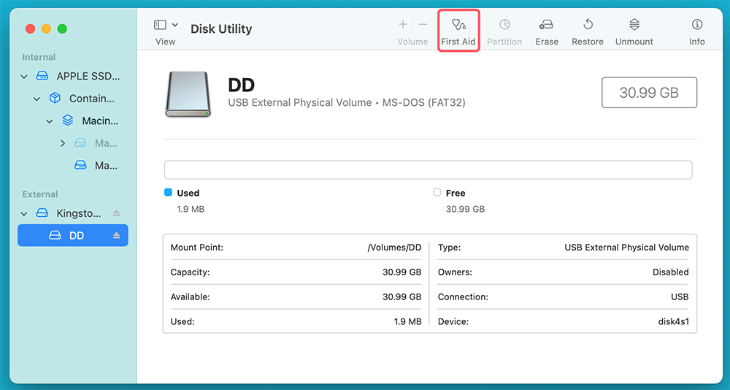Screen dimensions: 730x390
Task: Unmount the DD volume from toolbar
Action: coord(634,31)
